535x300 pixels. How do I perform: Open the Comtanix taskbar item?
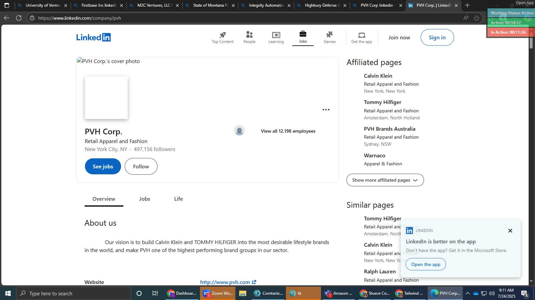(268, 293)
